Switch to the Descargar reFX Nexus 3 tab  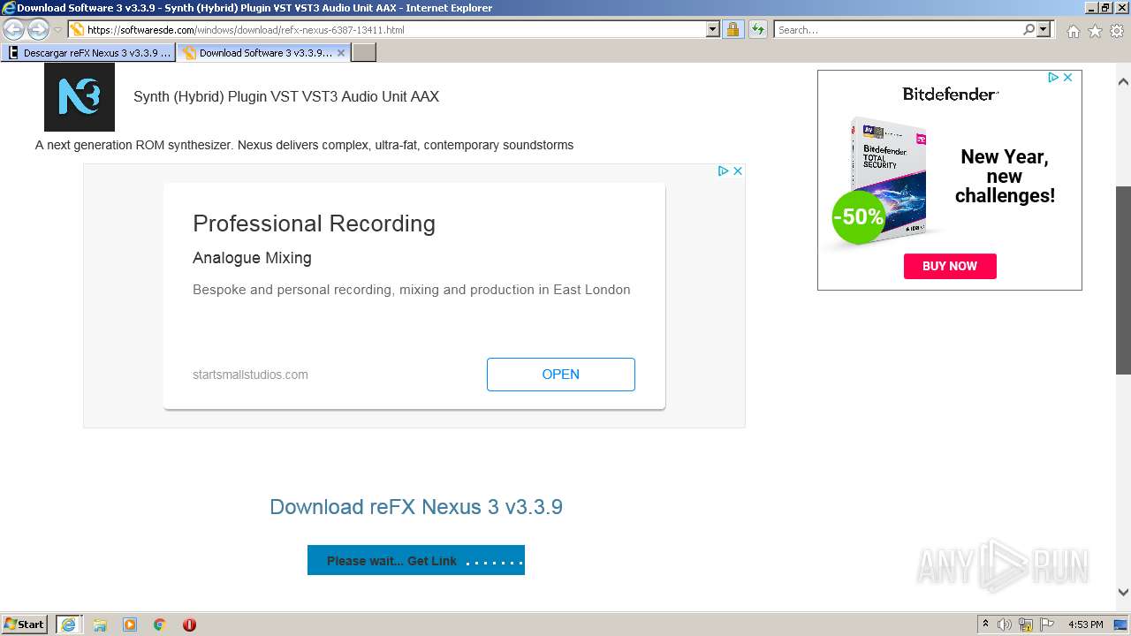coord(88,53)
